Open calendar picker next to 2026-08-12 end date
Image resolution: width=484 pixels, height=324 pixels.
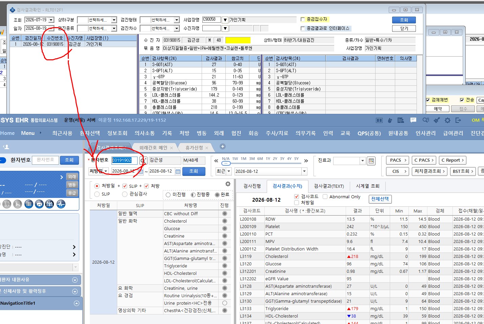[x=178, y=171]
